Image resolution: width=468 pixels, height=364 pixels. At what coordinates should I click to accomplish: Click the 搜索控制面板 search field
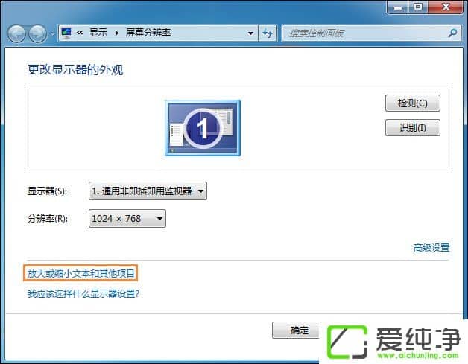pos(364,33)
